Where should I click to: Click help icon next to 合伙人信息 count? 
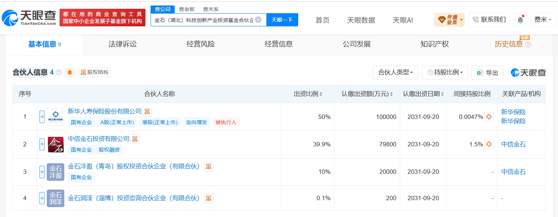(x=58, y=72)
